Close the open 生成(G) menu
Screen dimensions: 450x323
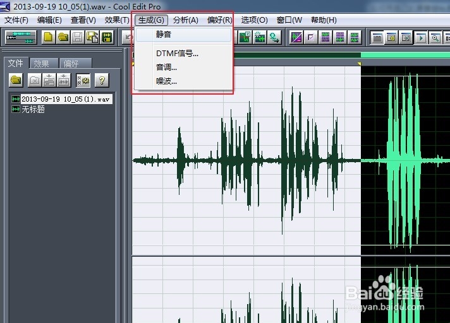(x=151, y=20)
